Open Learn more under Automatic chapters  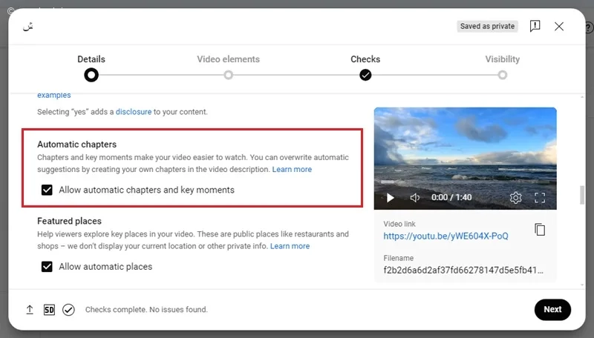(x=292, y=170)
